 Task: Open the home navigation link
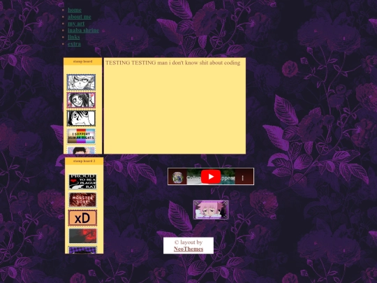(75, 10)
